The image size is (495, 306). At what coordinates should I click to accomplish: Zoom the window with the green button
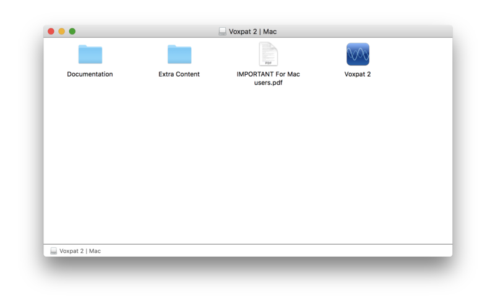72,32
